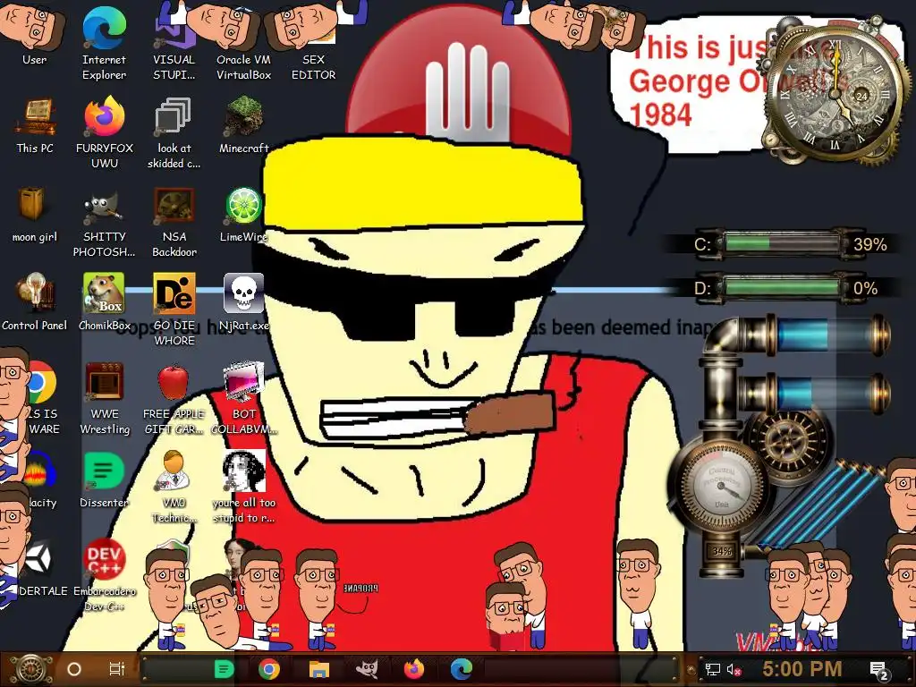Open Microsoft Edge from taskbar

[461, 669]
